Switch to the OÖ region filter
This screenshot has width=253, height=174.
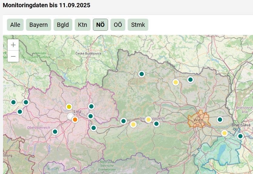point(118,25)
